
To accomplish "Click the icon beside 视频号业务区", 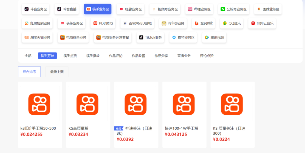I will [x=154, y=9].
